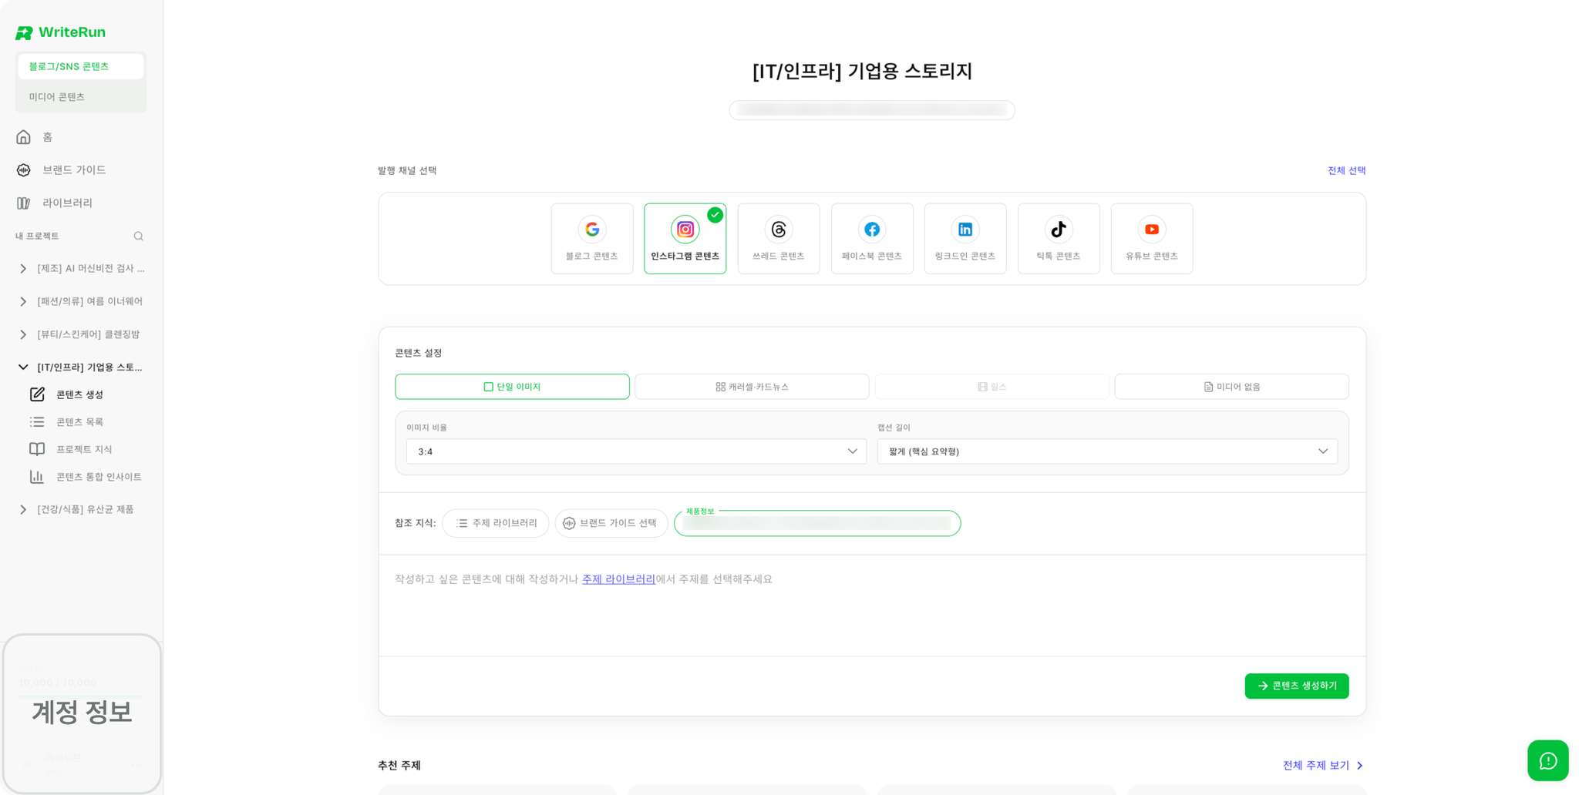Focus the content description text area
Screen dimensions: 1579x795
click(x=872, y=605)
